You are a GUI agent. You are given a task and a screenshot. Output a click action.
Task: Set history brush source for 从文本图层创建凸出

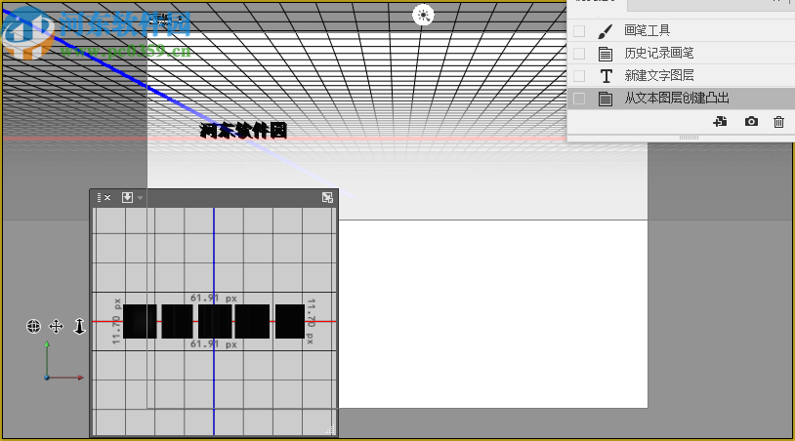click(x=579, y=99)
